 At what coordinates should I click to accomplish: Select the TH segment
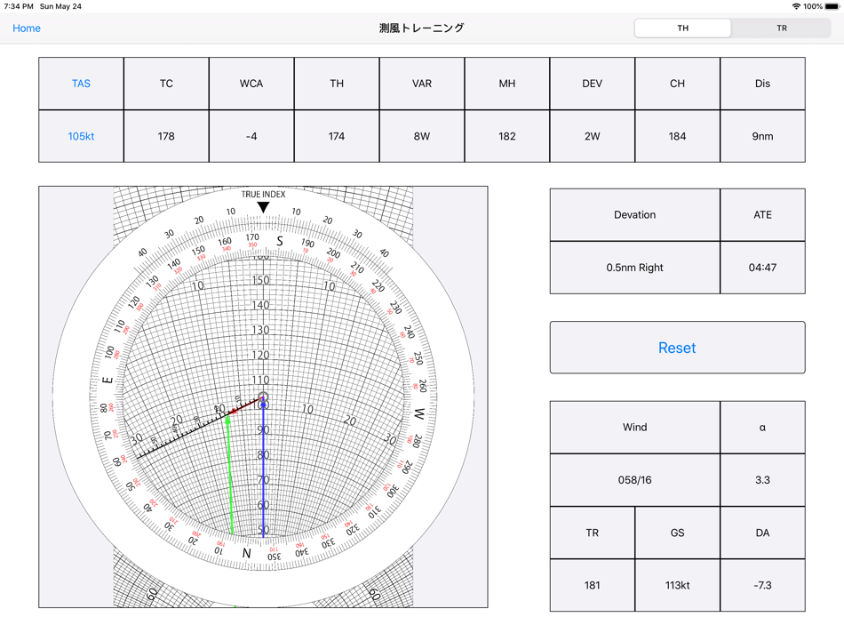tap(682, 28)
